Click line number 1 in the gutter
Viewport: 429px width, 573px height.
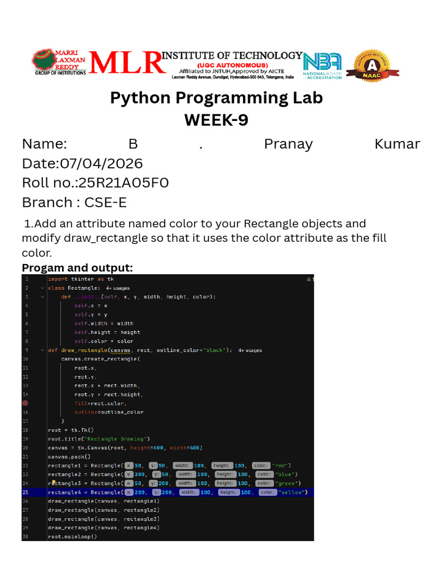click(27, 279)
